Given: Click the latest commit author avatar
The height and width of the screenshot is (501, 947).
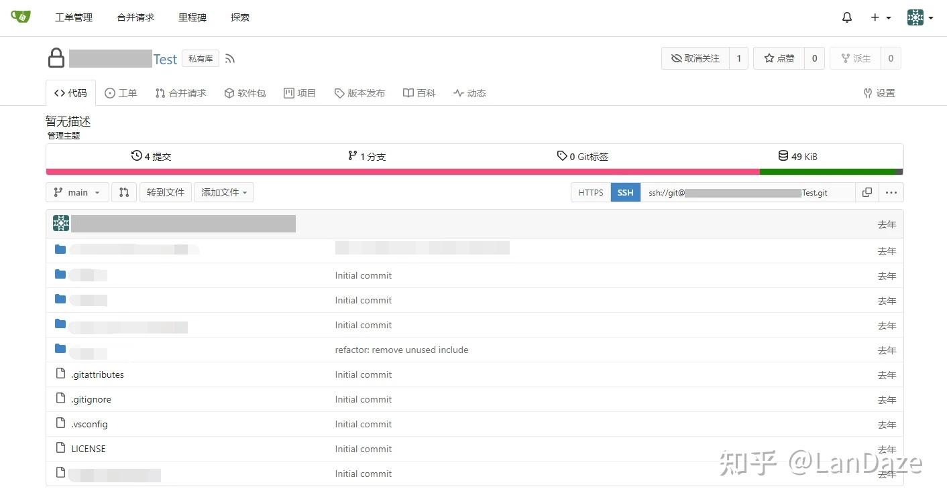Looking at the screenshot, I should [61, 224].
